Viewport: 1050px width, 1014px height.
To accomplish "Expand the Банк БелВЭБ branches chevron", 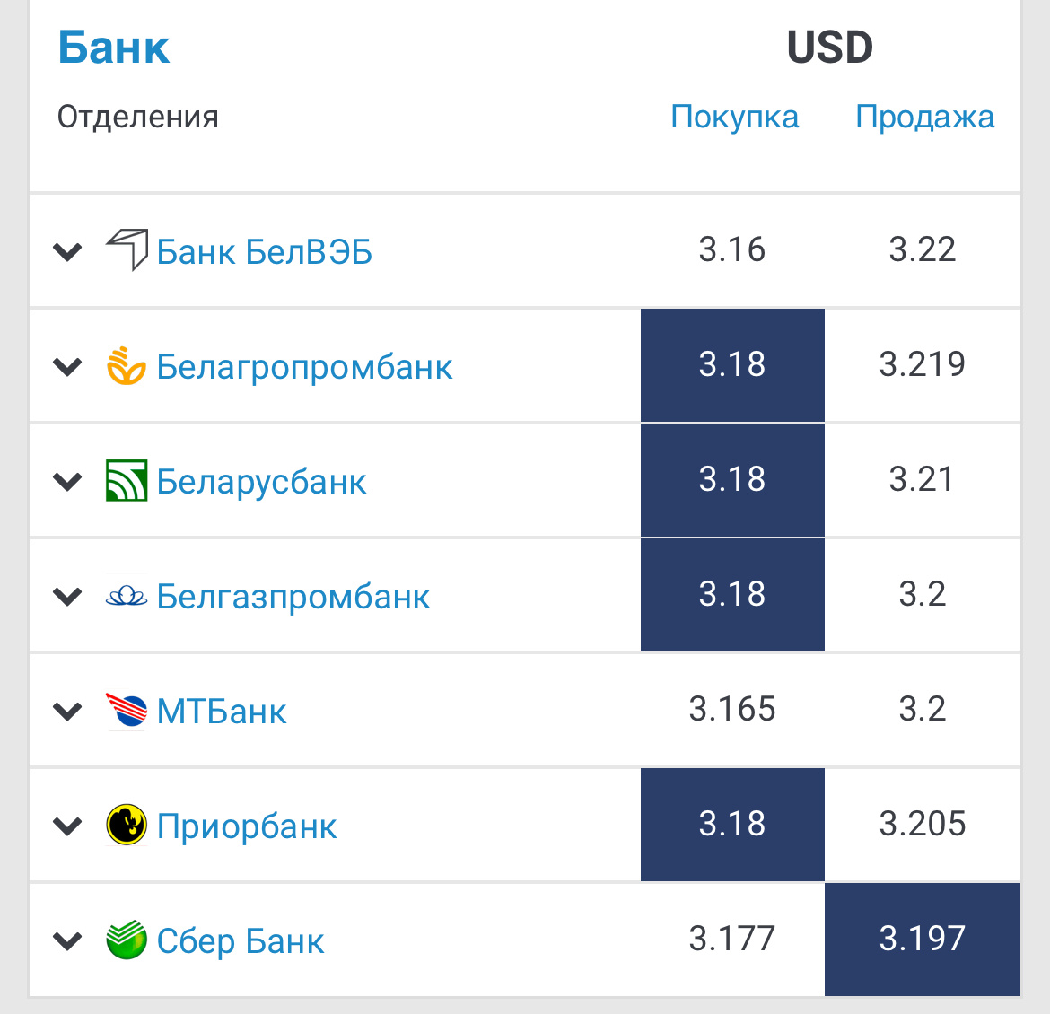I will pos(67,252).
